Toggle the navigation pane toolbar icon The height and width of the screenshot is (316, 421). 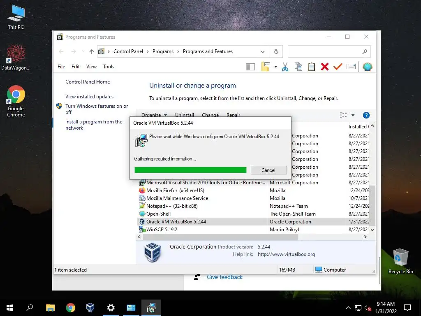click(250, 67)
